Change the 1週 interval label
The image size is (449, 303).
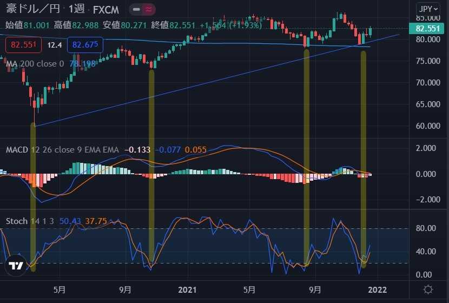click(x=76, y=9)
